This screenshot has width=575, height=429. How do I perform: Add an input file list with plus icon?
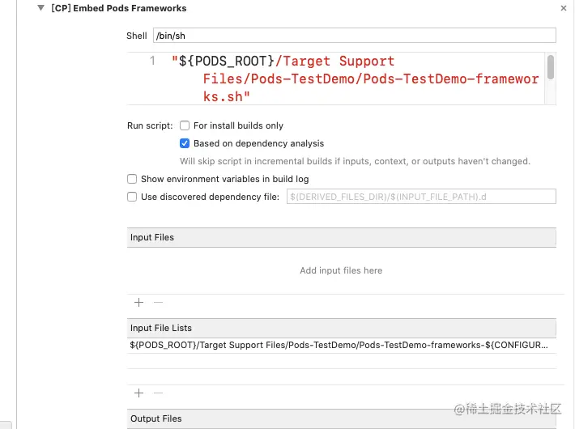(138, 393)
